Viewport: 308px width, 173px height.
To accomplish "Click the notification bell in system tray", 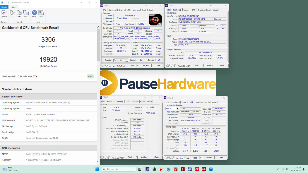I will tap(303, 169).
